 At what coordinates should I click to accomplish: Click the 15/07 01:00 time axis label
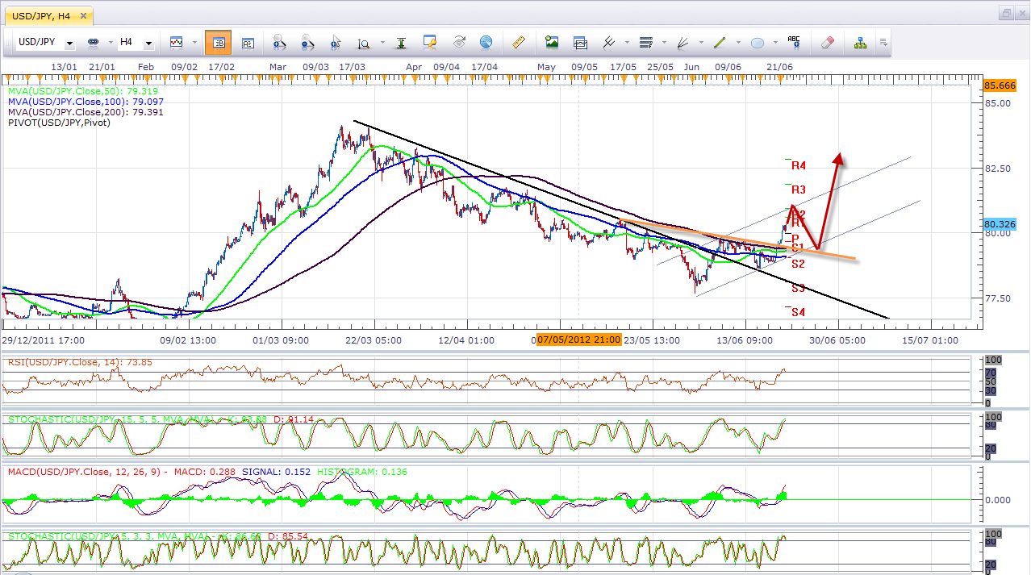(x=930, y=340)
